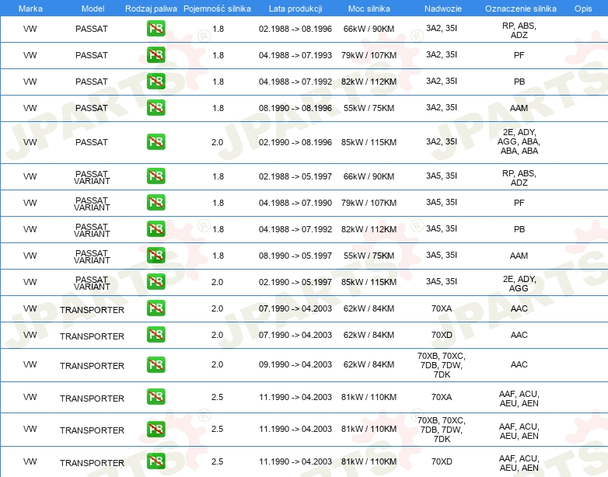Viewport: 608px width, 477px height.
Task: Click the date range 02.1988 -> 08.1996
Action: 295,29
